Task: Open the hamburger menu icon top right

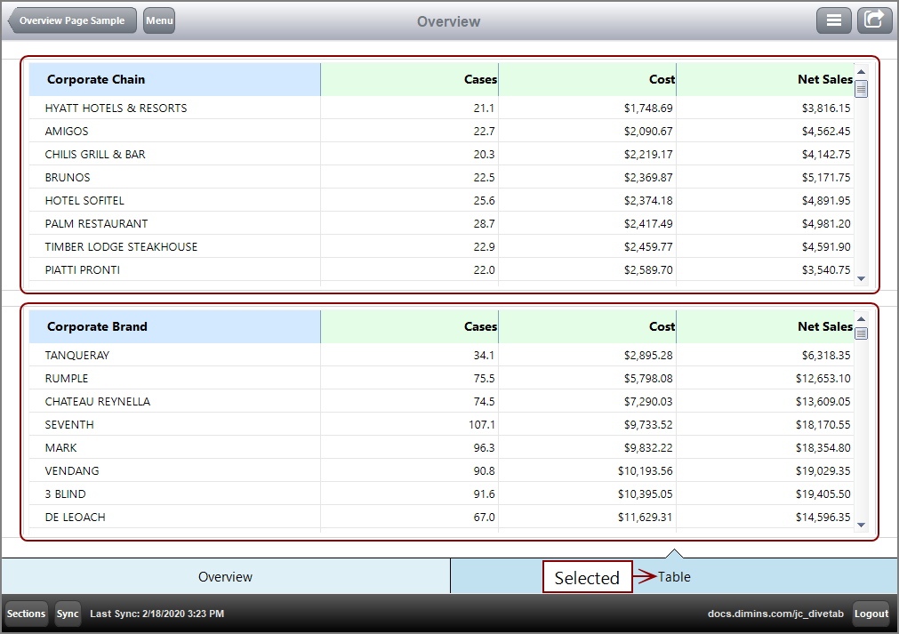Action: 833,20
